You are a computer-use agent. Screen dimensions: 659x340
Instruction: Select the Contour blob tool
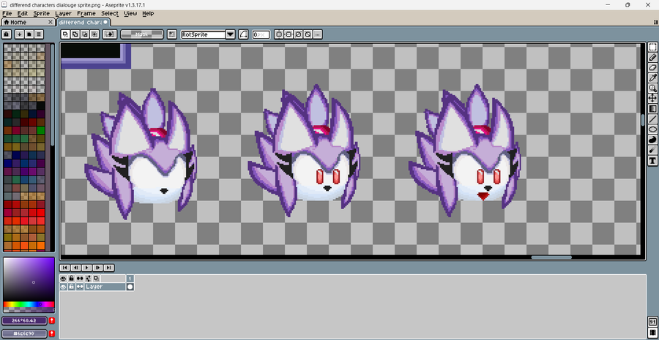[x=652, y=140]
